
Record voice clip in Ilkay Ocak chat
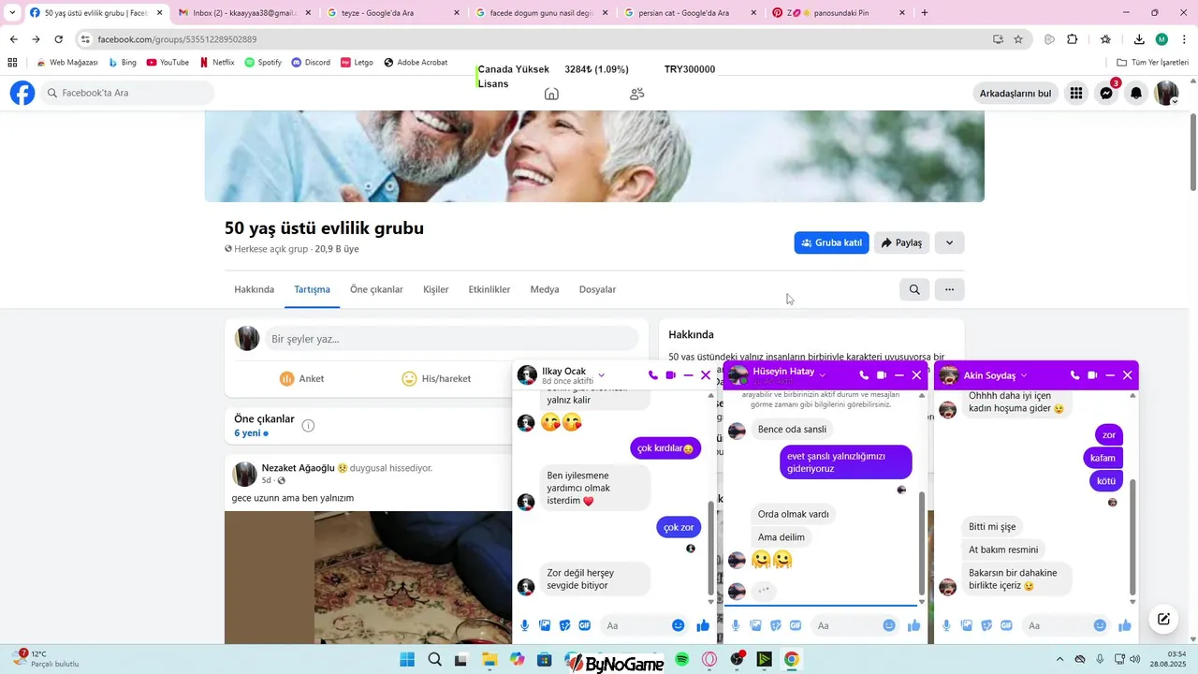525,625
